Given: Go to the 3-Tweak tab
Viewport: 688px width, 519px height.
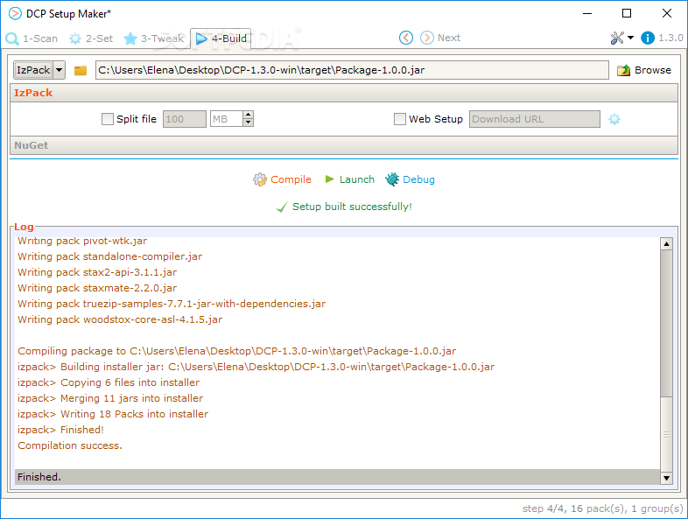Looking at the screenshot, I should 153,39.
